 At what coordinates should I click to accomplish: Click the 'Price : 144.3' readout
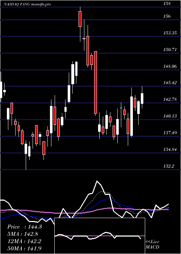coord(25,227)
